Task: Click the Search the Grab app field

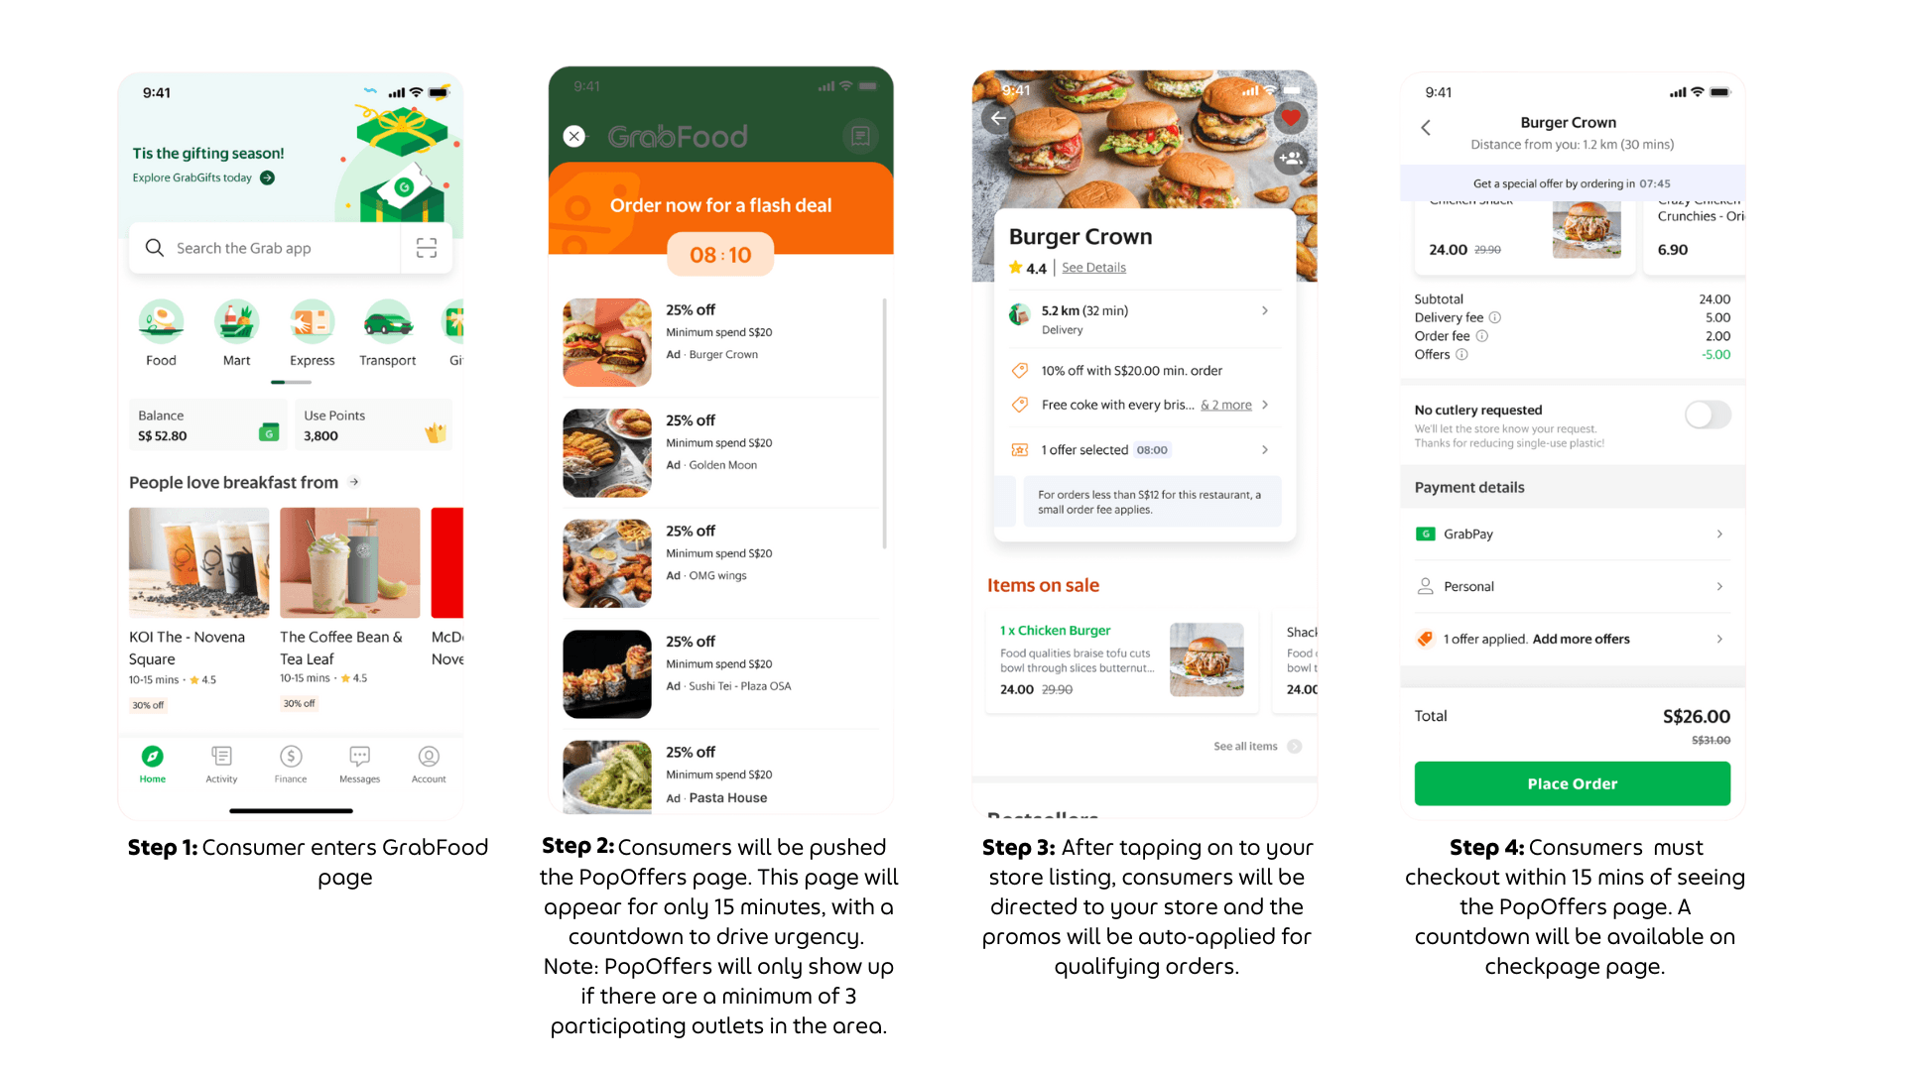Action: [x=268, y=248]
